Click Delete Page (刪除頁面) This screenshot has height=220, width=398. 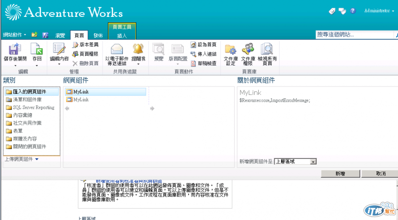86,64
